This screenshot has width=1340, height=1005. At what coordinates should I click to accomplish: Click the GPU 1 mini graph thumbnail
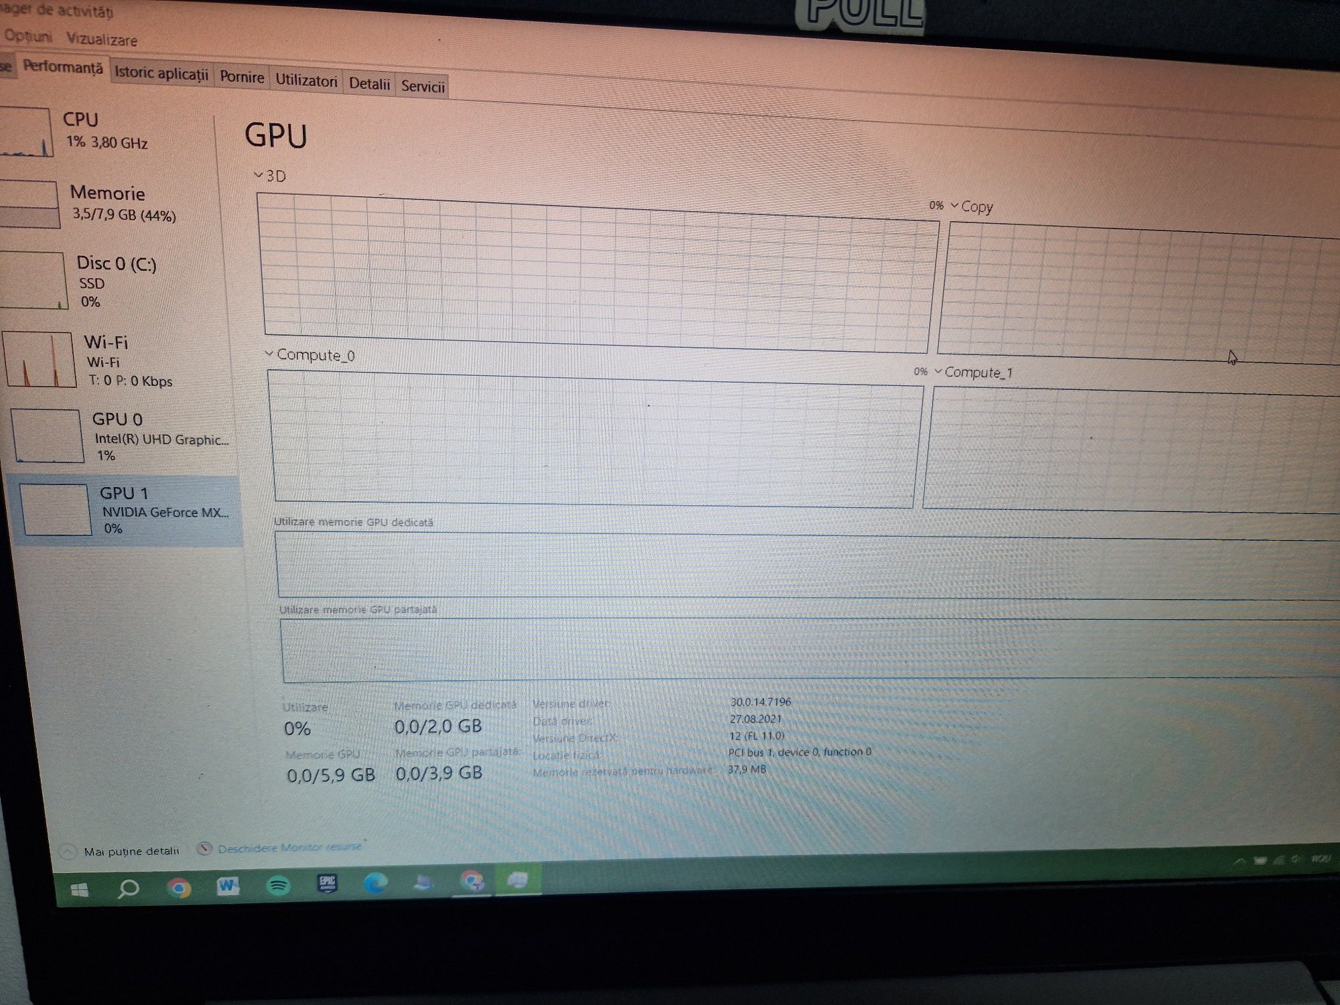click(56, 509)
